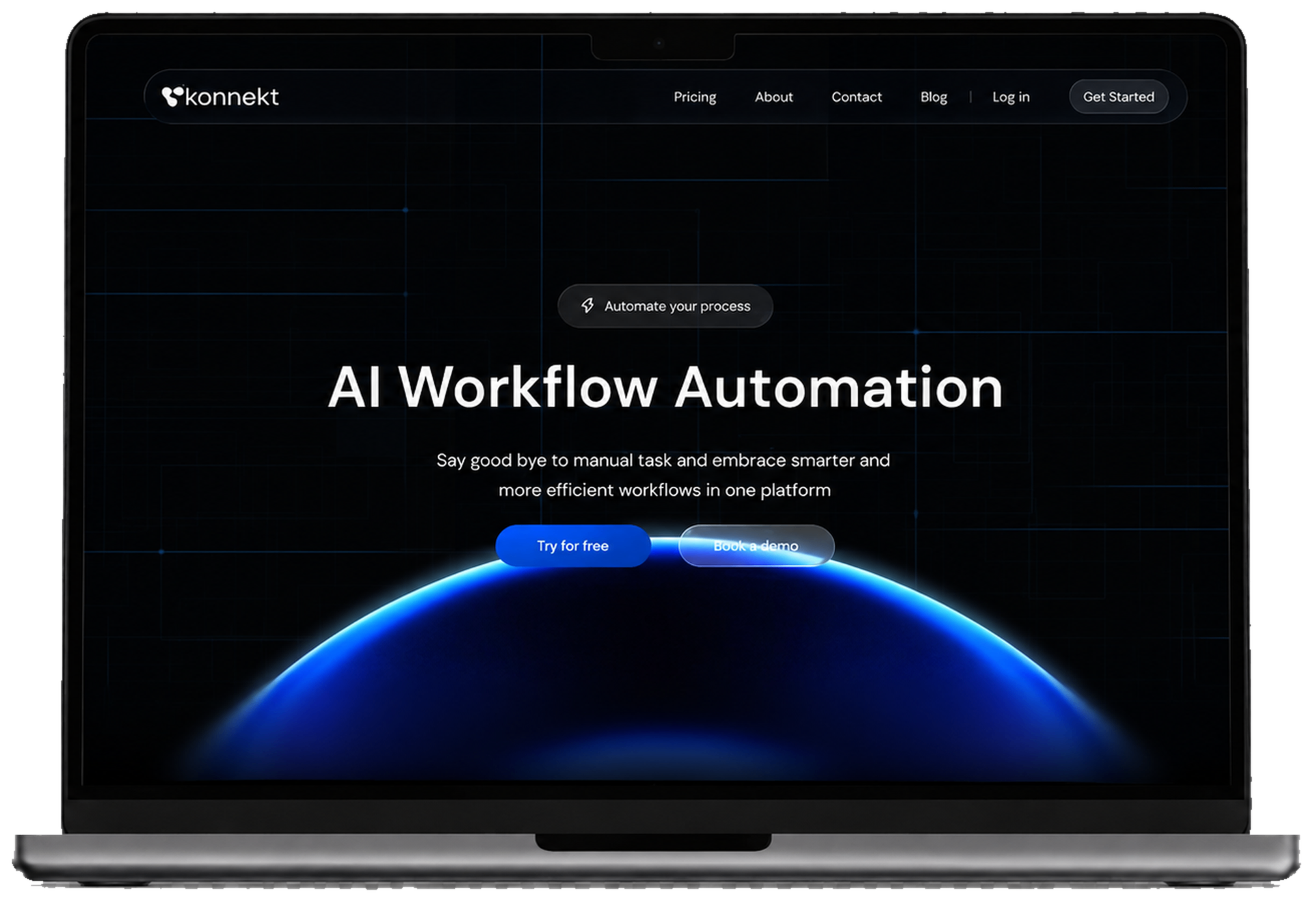Go to the About page
Image resolution: width=1313 pixels, height=902 pixels.
coord(773,97)
